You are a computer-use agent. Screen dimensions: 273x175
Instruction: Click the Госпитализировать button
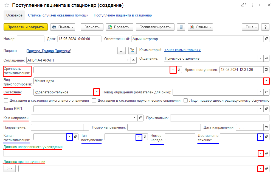coord(155,27)
